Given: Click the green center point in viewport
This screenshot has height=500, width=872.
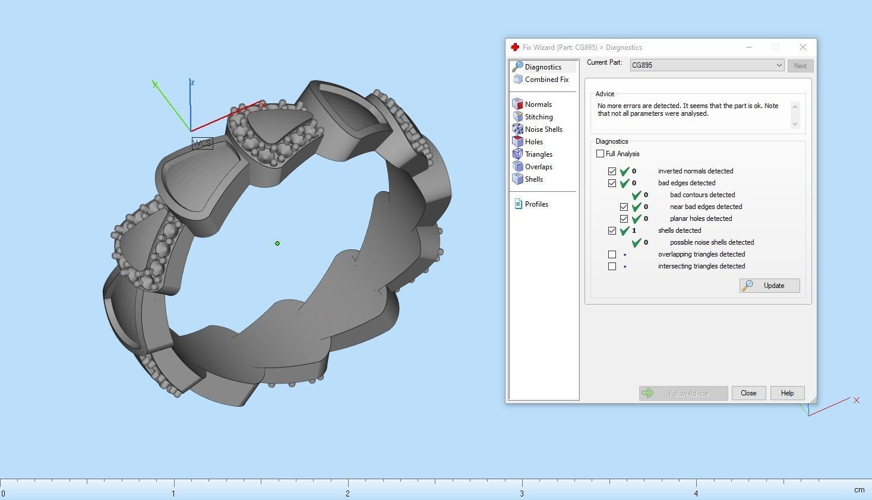Looking at the screenshot, I should point(277,243).
